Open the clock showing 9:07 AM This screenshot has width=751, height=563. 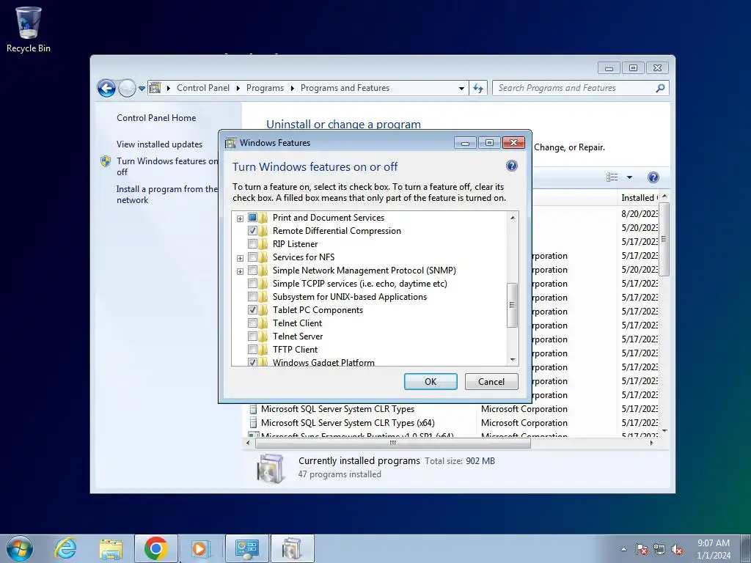[x=713, y=549]
